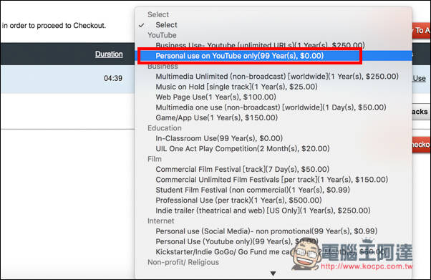Select 'Personal use on YouTube only' option
Screen dimensions: 431x280
(239, 56)
